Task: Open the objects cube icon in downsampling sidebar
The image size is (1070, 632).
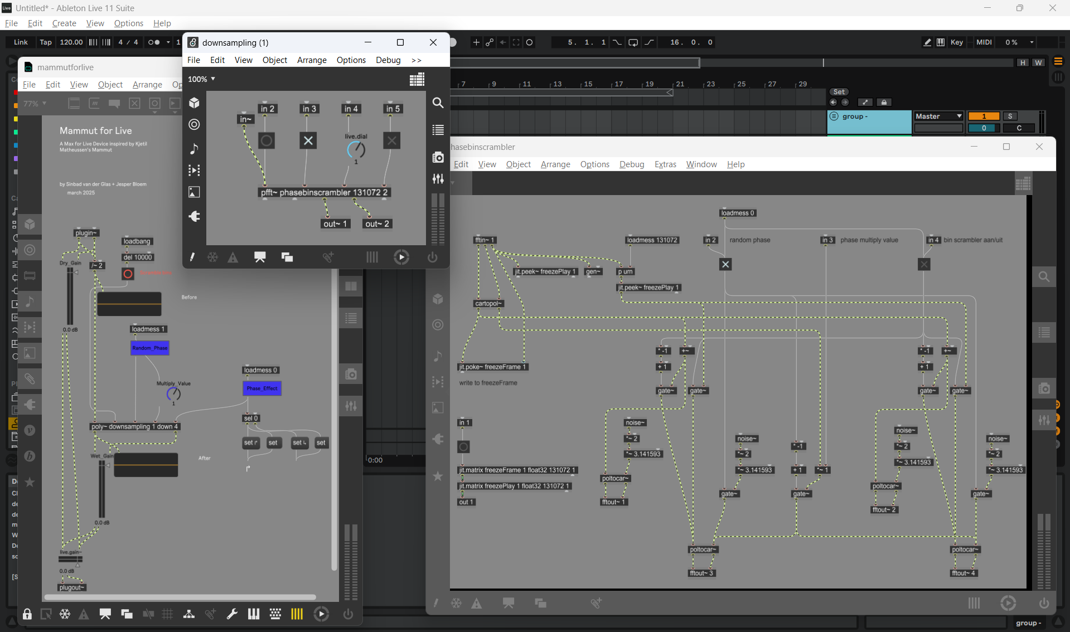Action: pos(194,103)
